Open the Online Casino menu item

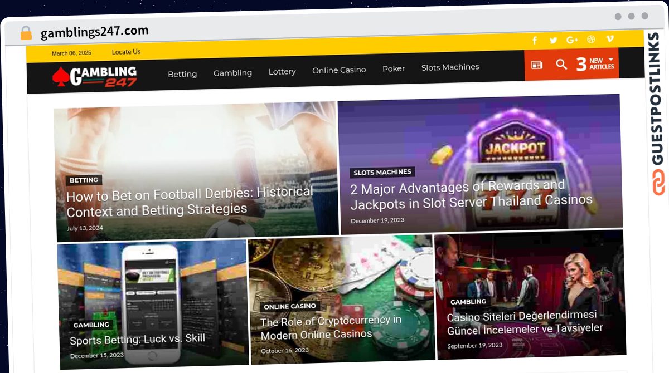[339, 70]
